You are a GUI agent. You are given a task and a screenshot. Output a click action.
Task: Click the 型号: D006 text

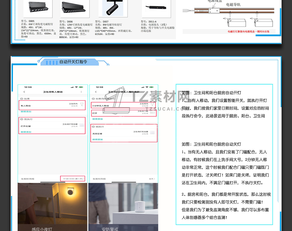tap(66, 22)
